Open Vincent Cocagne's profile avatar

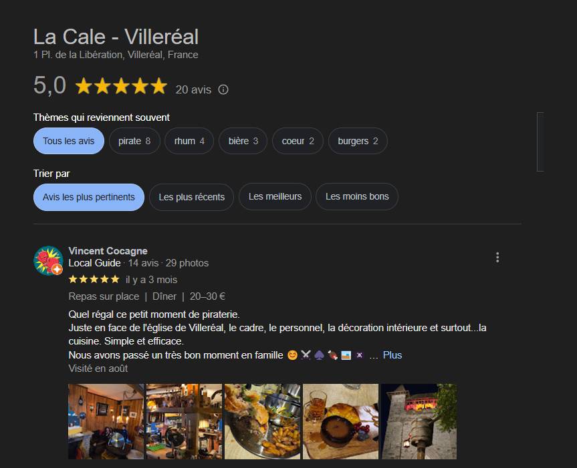48,260
